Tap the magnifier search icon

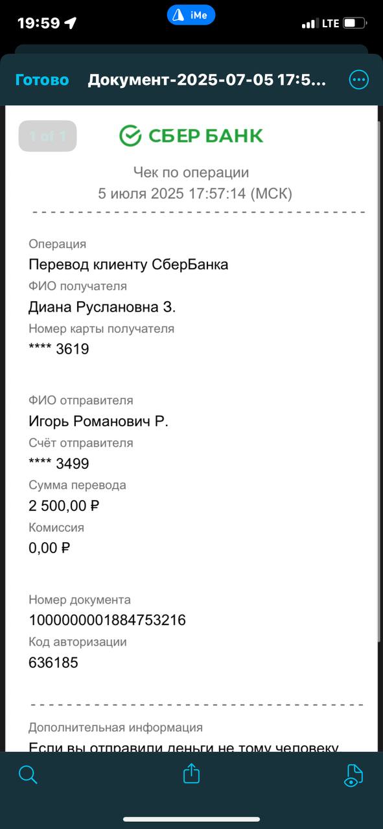[x=28, y=775]
